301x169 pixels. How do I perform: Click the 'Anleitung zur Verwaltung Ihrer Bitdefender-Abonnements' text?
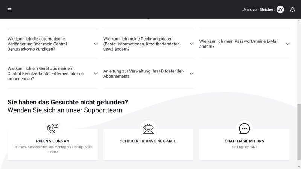click(x=144, y=74)
